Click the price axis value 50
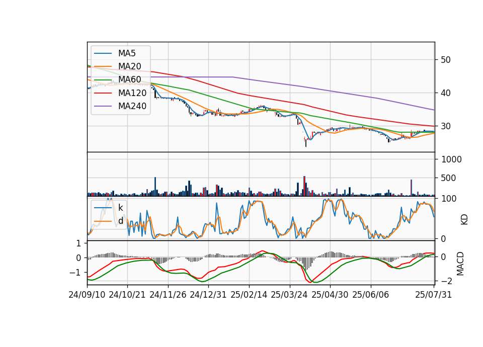483x347 pixels. (x=446, y=60)
